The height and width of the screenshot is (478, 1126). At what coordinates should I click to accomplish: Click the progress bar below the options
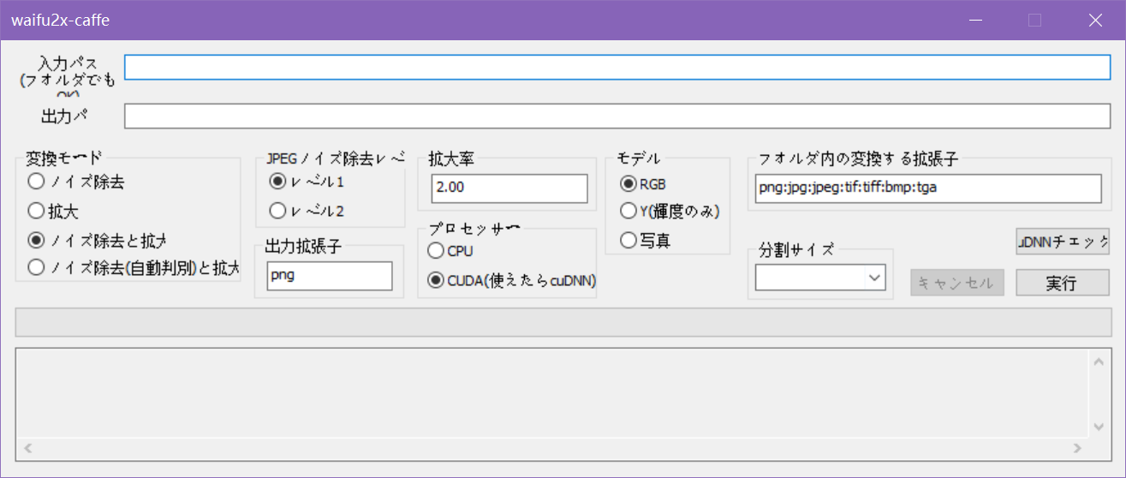[x=563, y=322]
